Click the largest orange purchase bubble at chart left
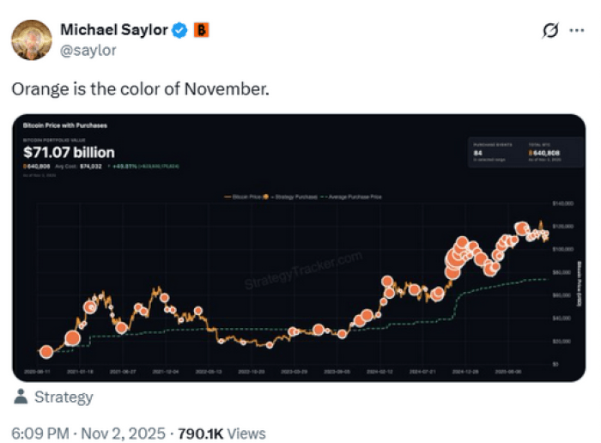The width and height of the screenshot is (601, 443). 72,338
